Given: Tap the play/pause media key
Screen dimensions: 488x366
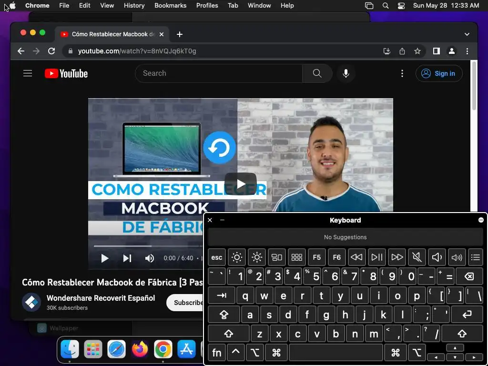Looking at the screenshot, I should click(x=377, y=257).
